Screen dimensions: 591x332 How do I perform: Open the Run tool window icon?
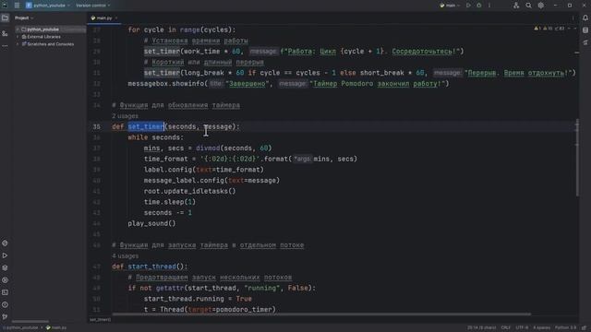(5, 255)
